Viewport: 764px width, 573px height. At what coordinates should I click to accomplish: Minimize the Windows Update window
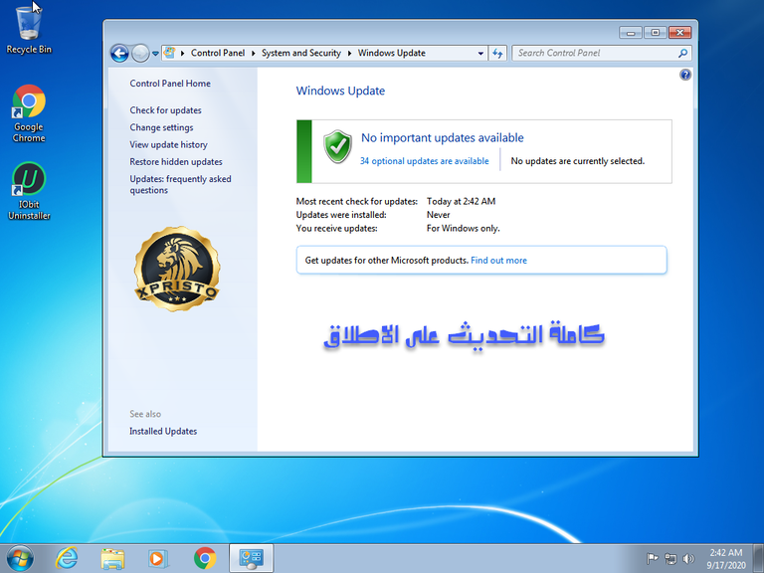click(631, 33)
